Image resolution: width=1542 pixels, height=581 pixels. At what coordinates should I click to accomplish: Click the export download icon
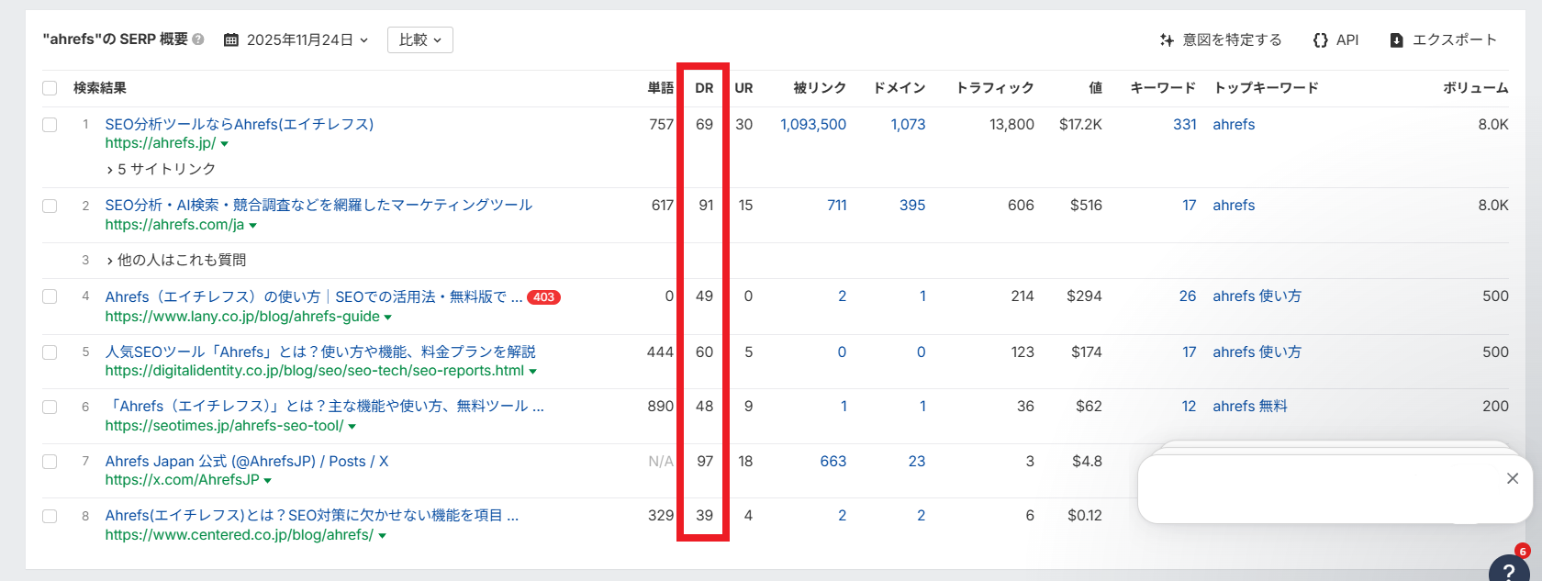[1396, 40]
